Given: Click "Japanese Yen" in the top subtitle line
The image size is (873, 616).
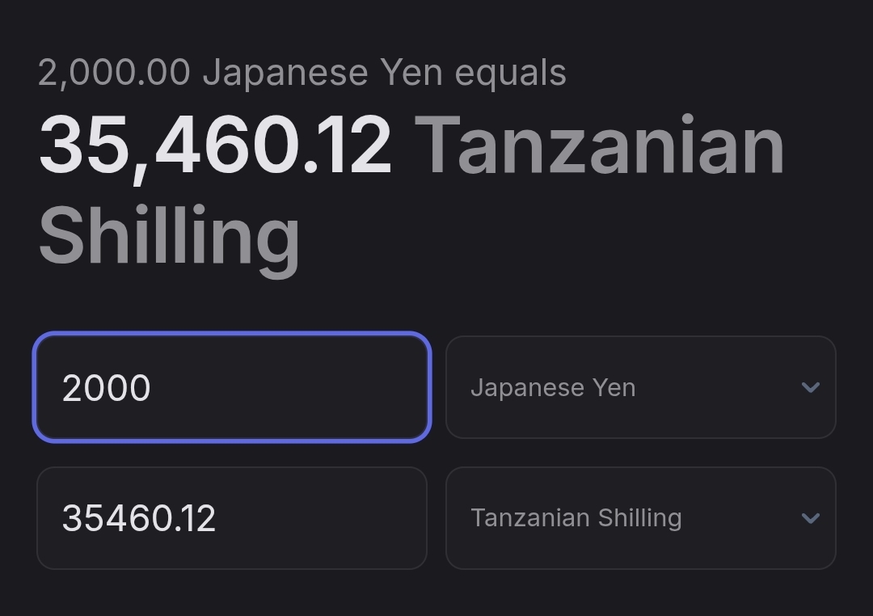Looking at the screenshot, I should click(323, 73).
